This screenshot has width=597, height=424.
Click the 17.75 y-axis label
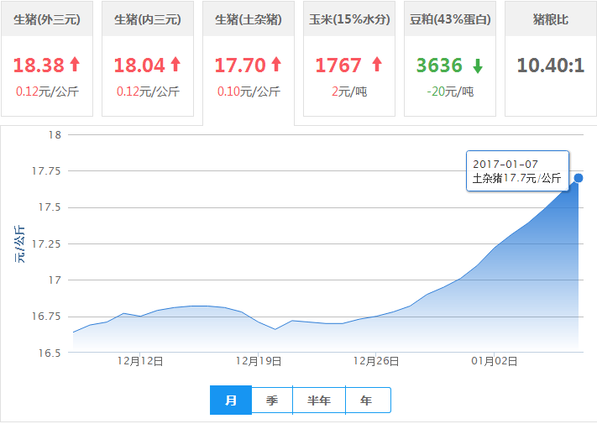pyautogui.click(x=46, y=171)
